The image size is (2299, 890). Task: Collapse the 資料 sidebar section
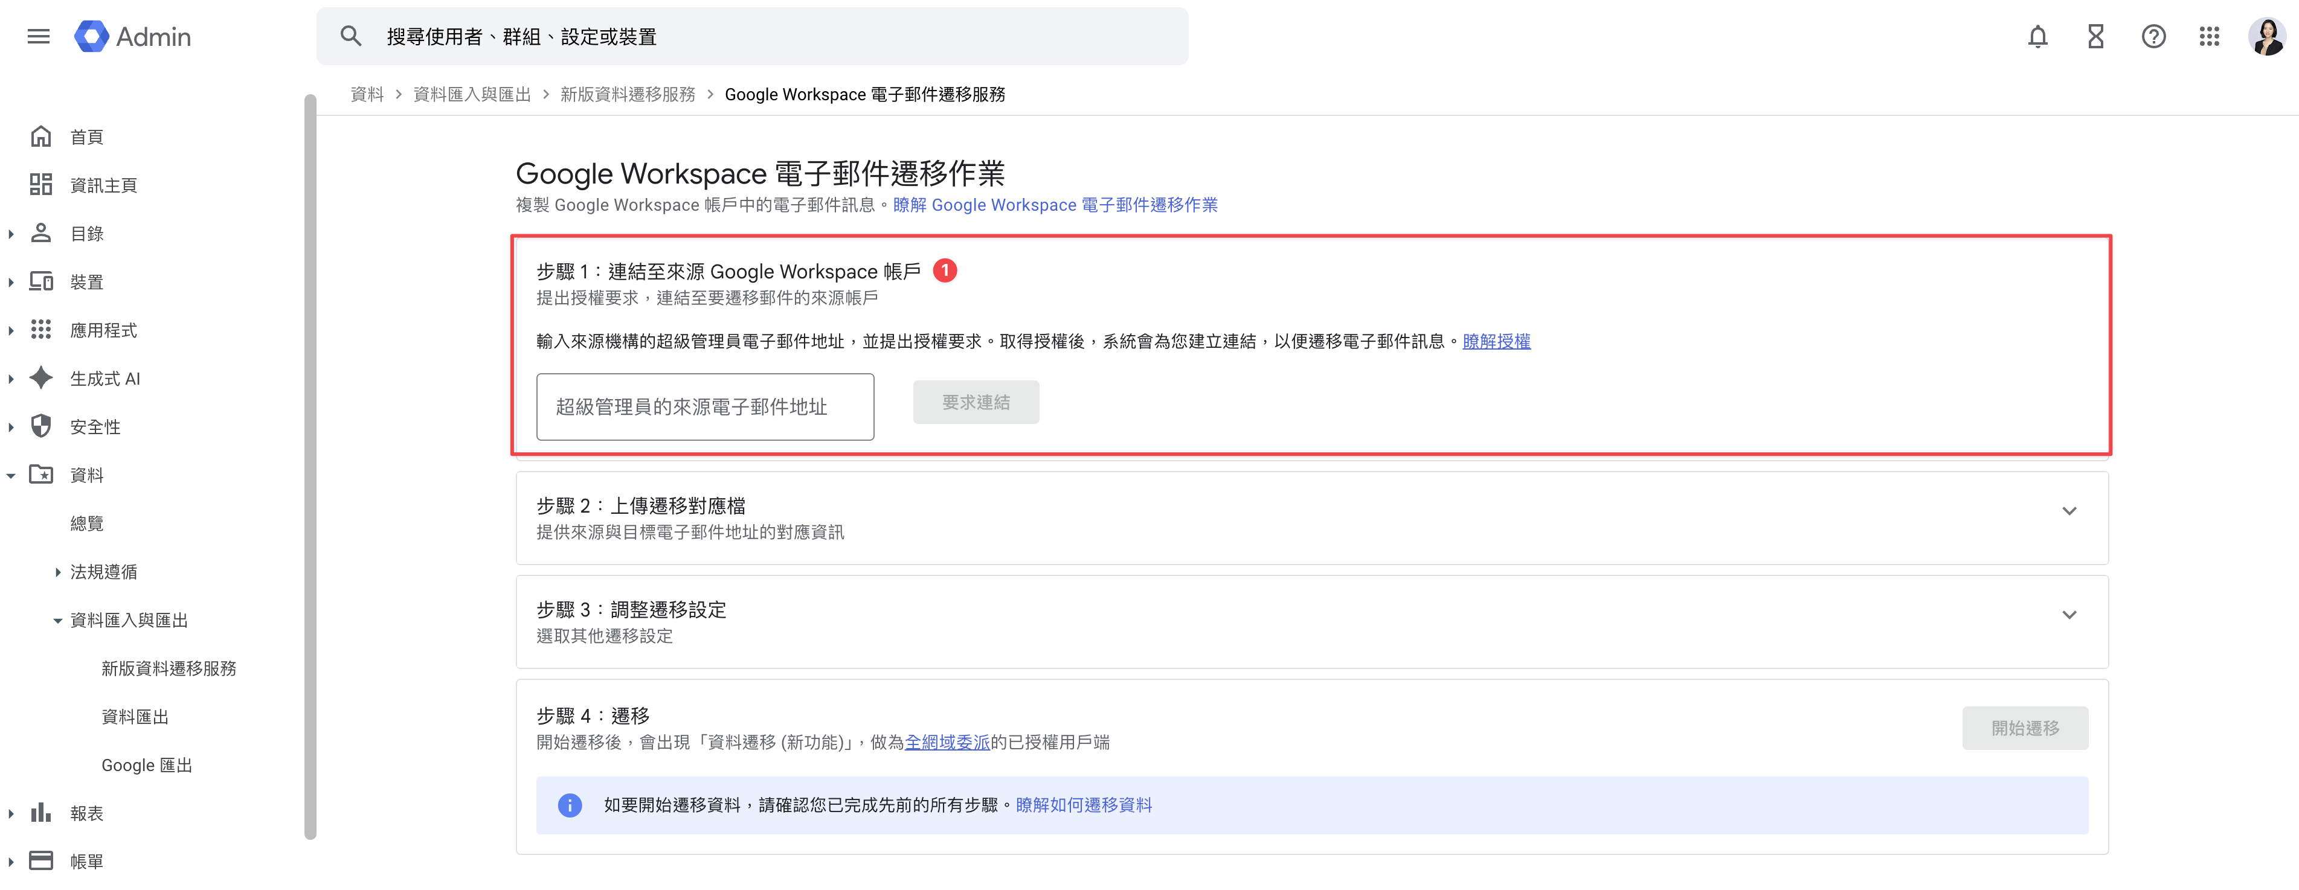(x=11, y=475)
